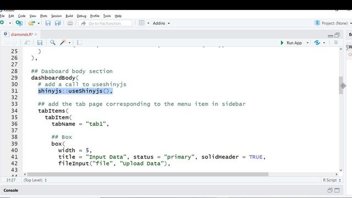The image size is (352, 198).
Task: Open the Help menu
Action: pyautogui.click(x=118, y=16)
